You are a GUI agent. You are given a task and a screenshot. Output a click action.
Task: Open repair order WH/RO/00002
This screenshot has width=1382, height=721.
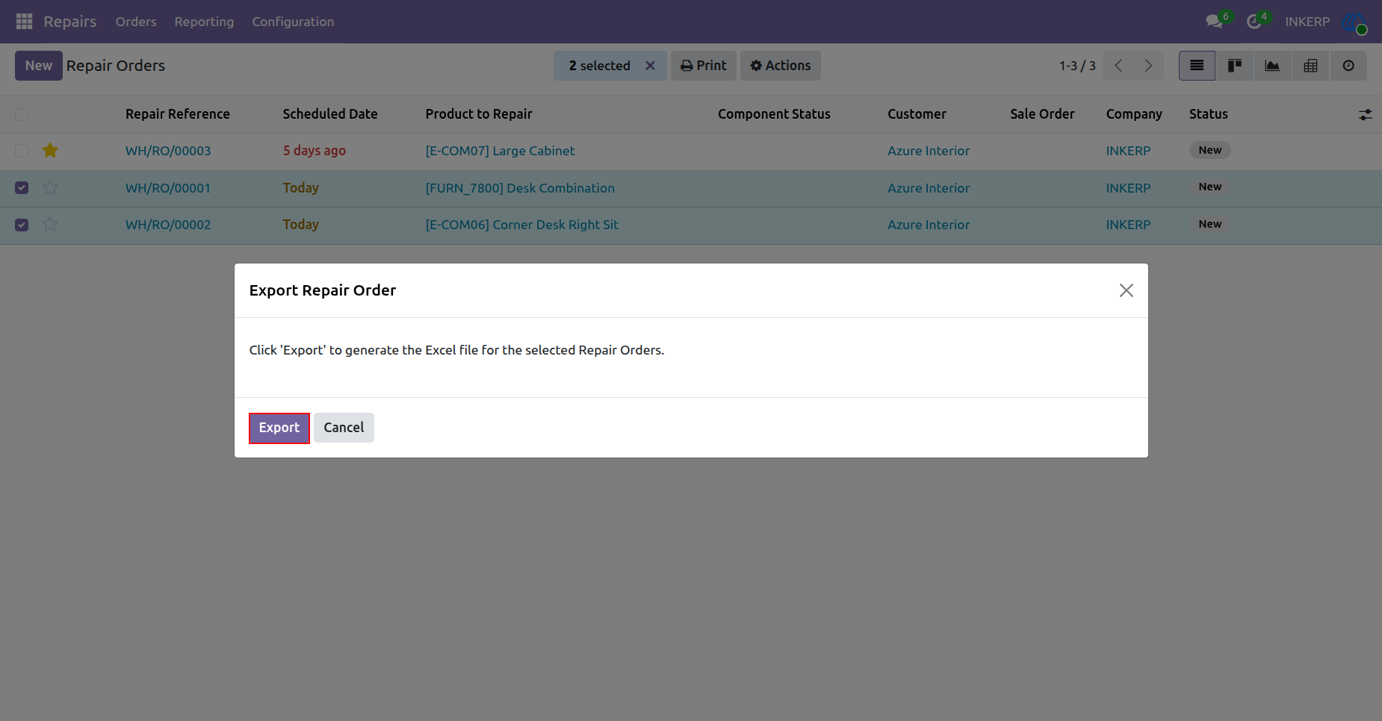pyautogui.click(x=168, y=225)
